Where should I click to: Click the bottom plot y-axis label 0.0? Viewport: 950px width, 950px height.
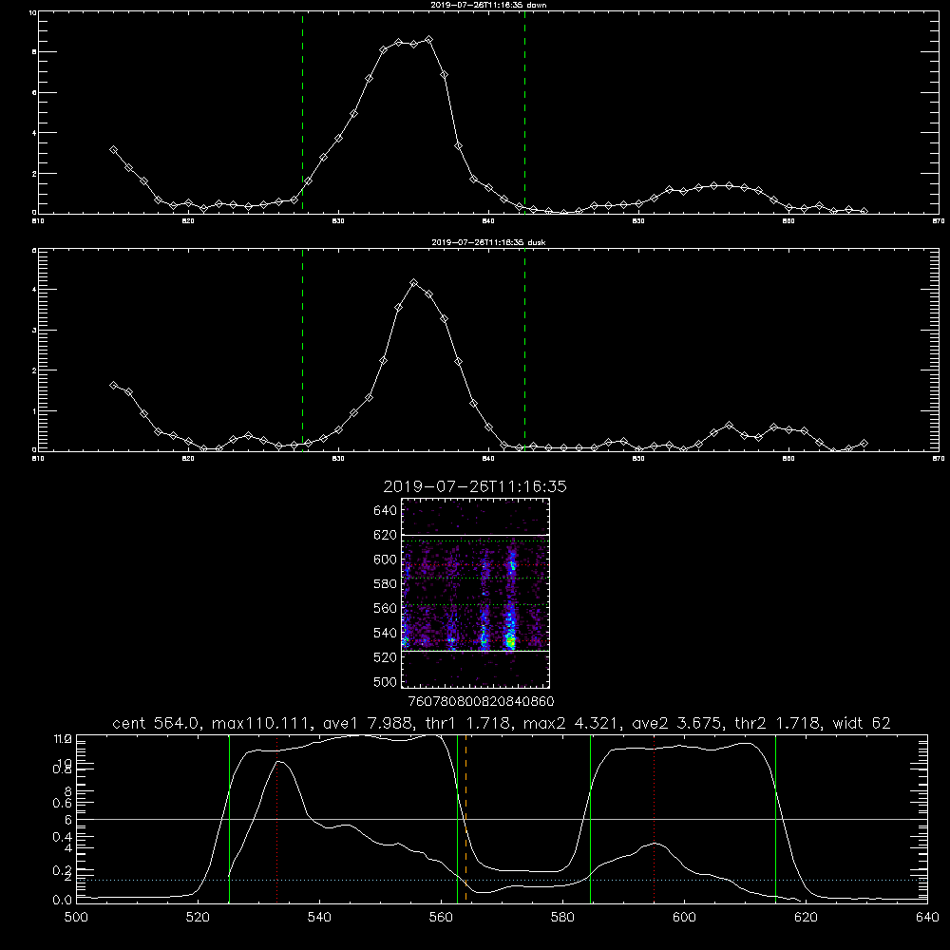(62, 901)
